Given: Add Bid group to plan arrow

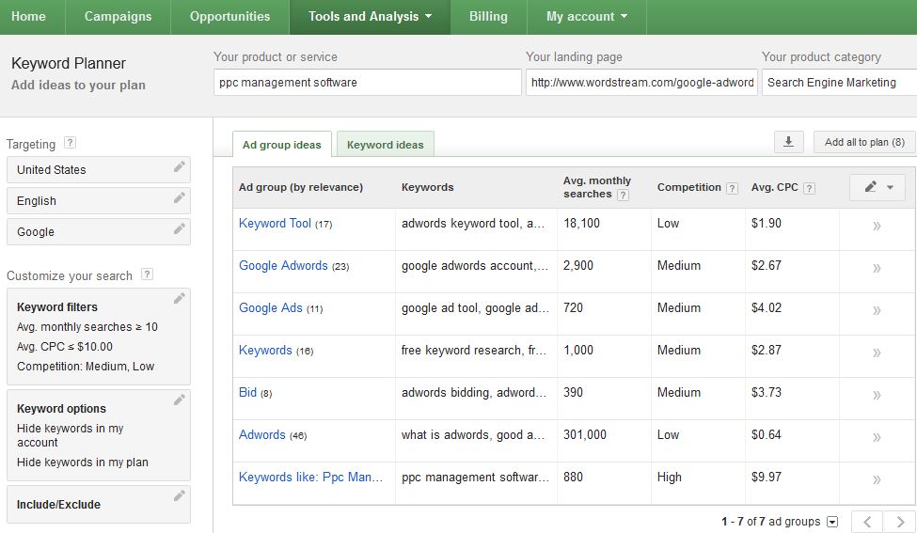Looking at the screenshot, I should pos(877,395).
